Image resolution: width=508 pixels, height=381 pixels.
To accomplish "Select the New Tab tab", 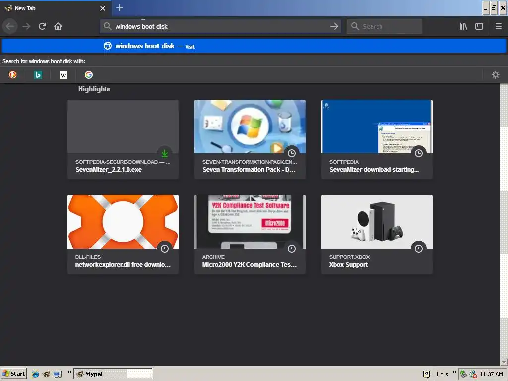I will (x=55, y=8).
